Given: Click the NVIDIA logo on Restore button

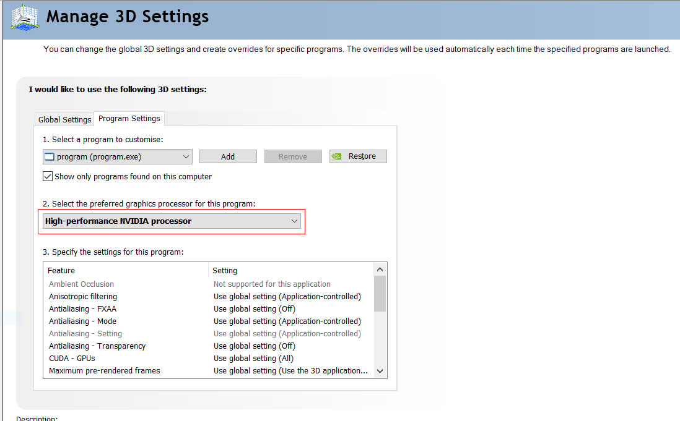Looking at the screenshot, I should tap(337, 156).
